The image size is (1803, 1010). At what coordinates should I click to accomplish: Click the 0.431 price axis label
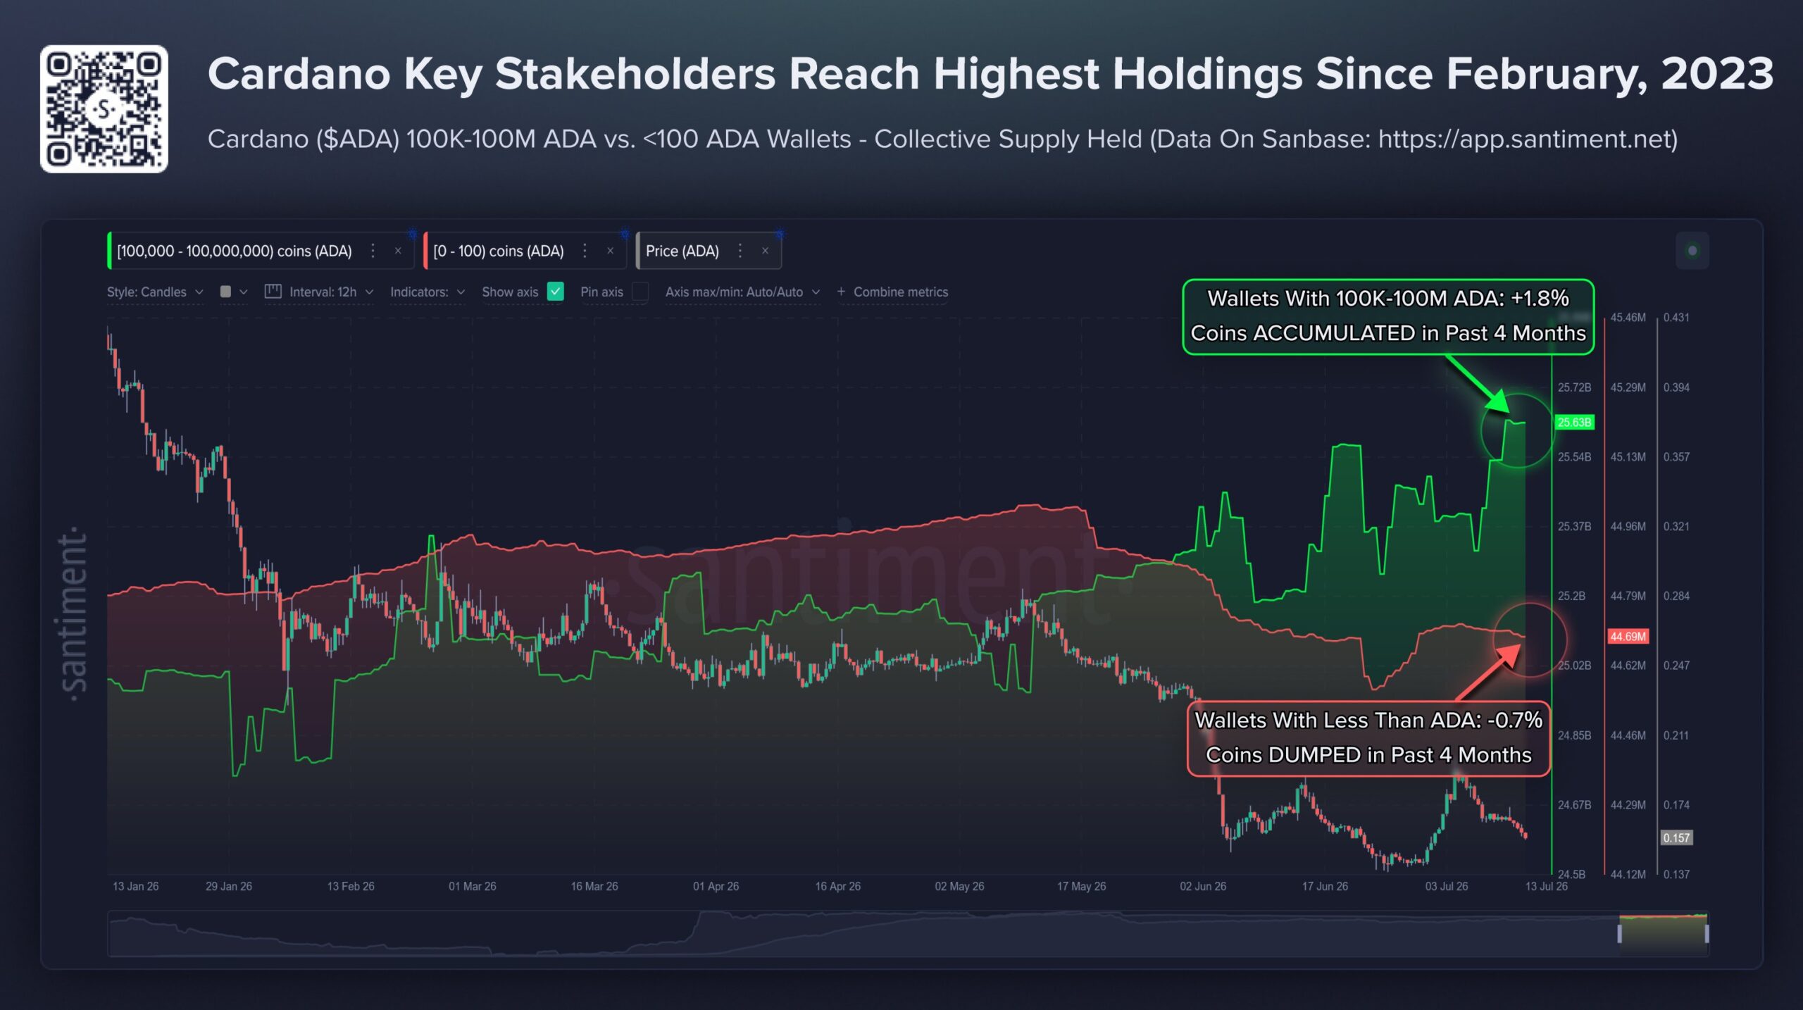1676,318
